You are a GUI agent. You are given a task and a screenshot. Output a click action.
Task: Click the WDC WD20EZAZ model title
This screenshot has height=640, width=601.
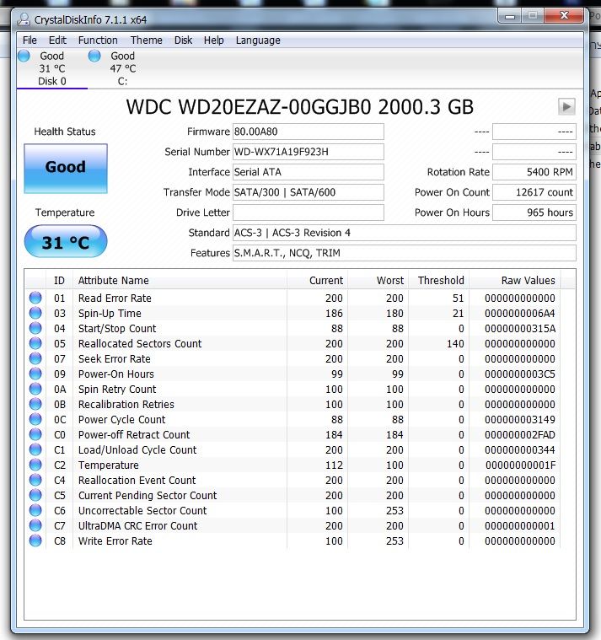pos(299,107)
